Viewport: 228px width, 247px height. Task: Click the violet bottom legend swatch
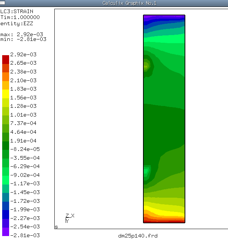(6, 232)
